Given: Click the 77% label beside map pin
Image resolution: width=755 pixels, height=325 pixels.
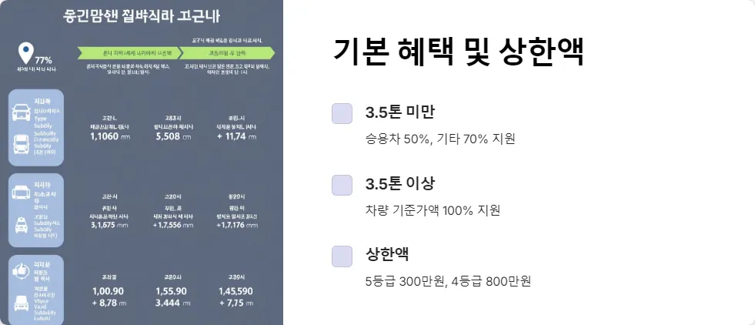Looking at the screenshot, I should (43, 60).
